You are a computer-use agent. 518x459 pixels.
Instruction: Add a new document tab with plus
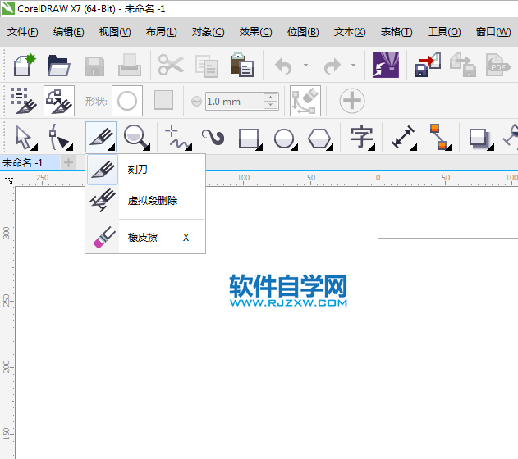pos(68,162)
